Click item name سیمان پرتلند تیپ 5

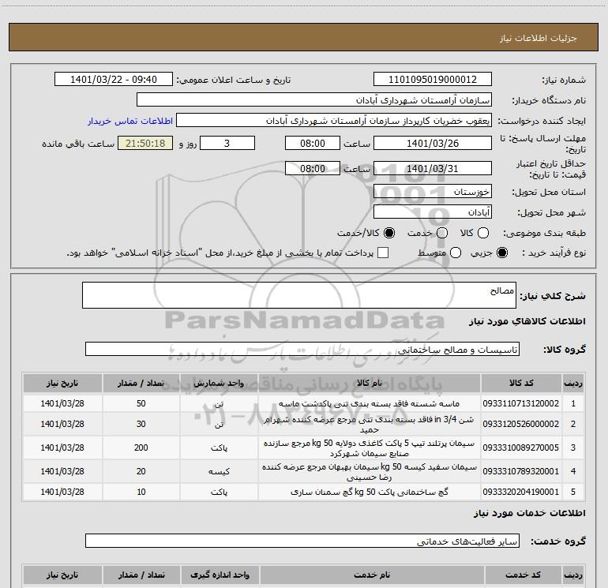tap(370, 448)
